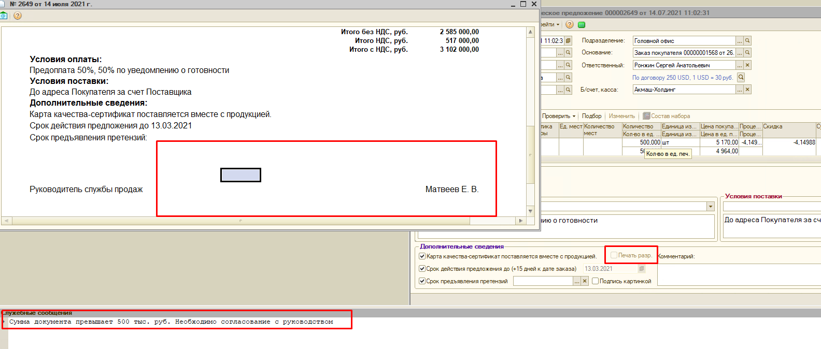Screen dimensions: 821x349
Task: Click the magnifier left of Б/счет, касса label
Action: [568, 90]
